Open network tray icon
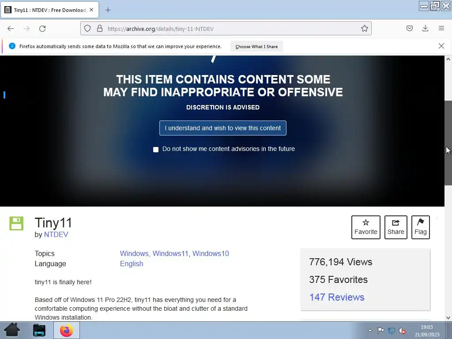Screen dimensions: 452x339 pos(392,331)
